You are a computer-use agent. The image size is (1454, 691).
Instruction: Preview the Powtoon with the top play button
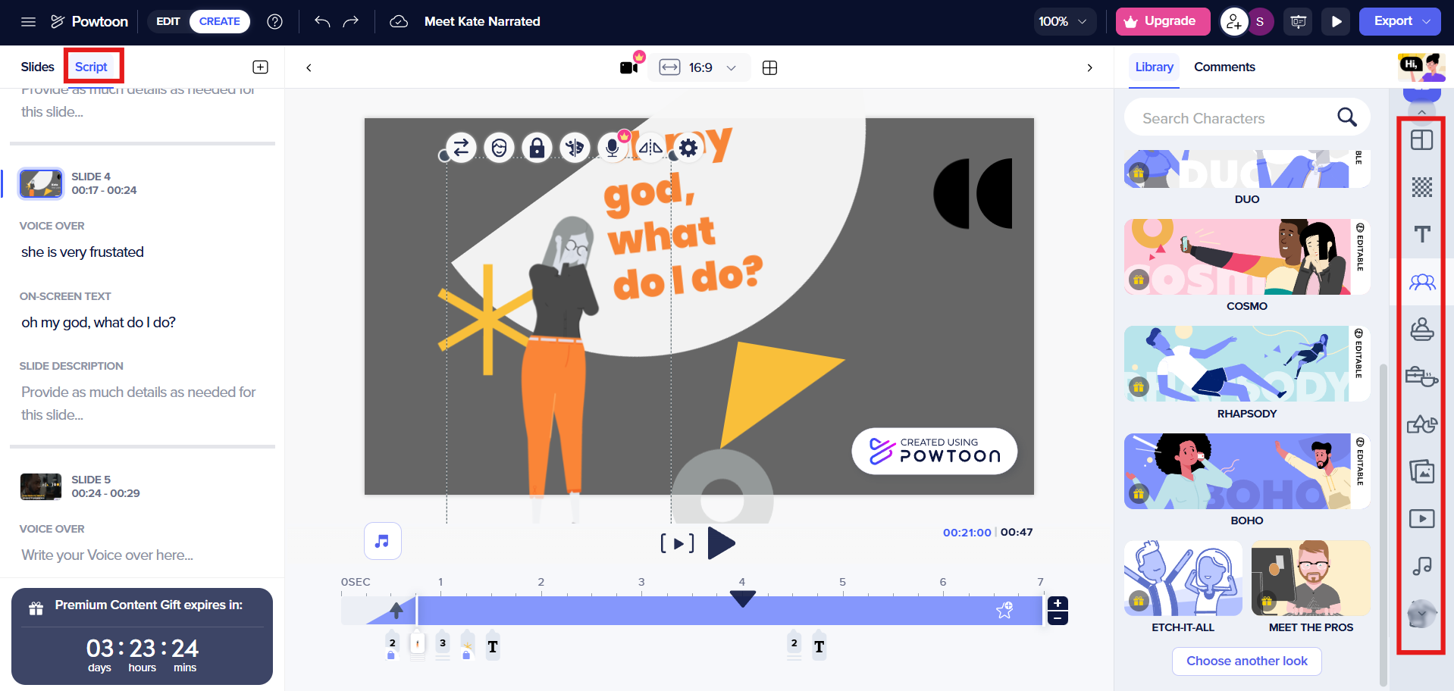(x=1336, y=21)
